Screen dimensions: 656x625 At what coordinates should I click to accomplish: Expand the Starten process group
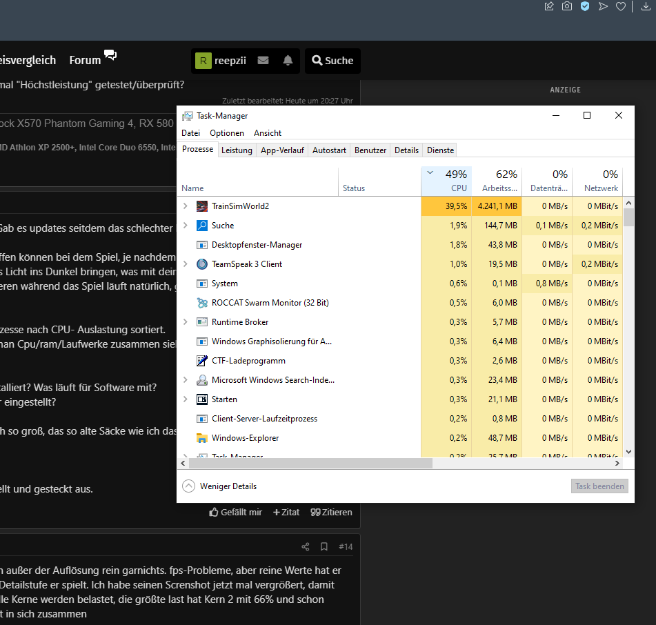[x=186, y=399]
